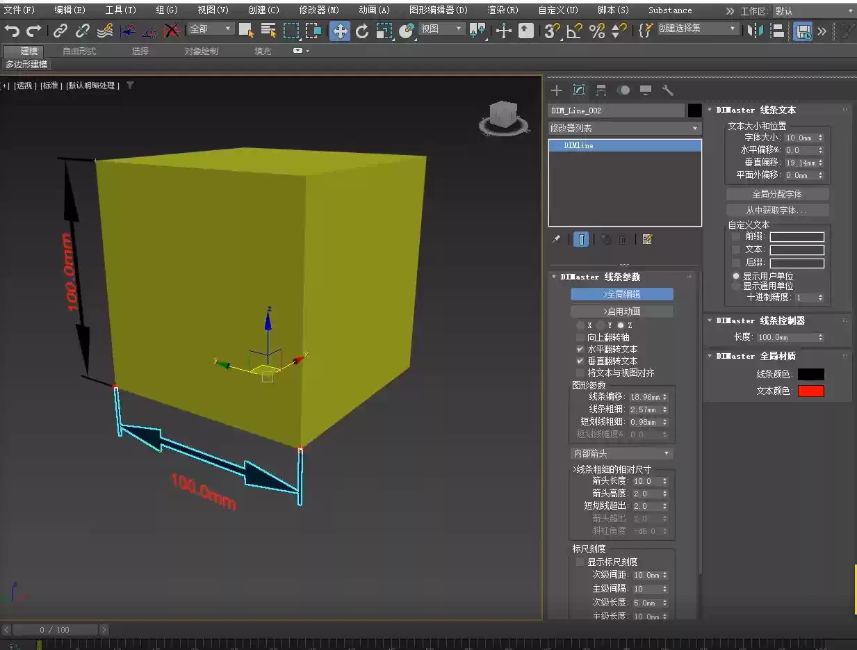Click the 全局分配字体 button
The image size is (857, 650).
(x=777, y=193)
